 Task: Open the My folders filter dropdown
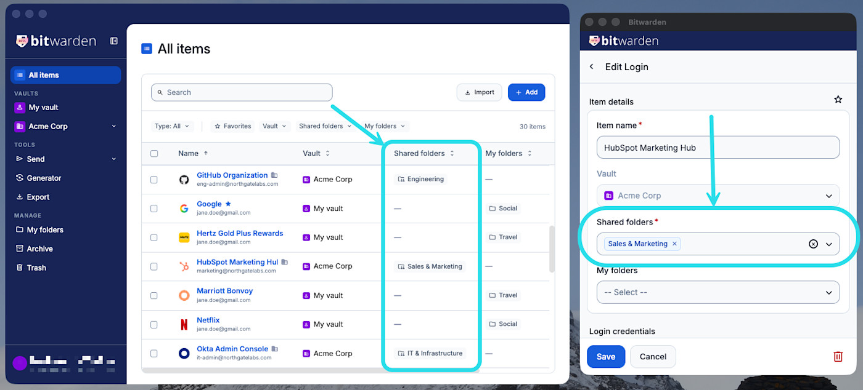385,126
